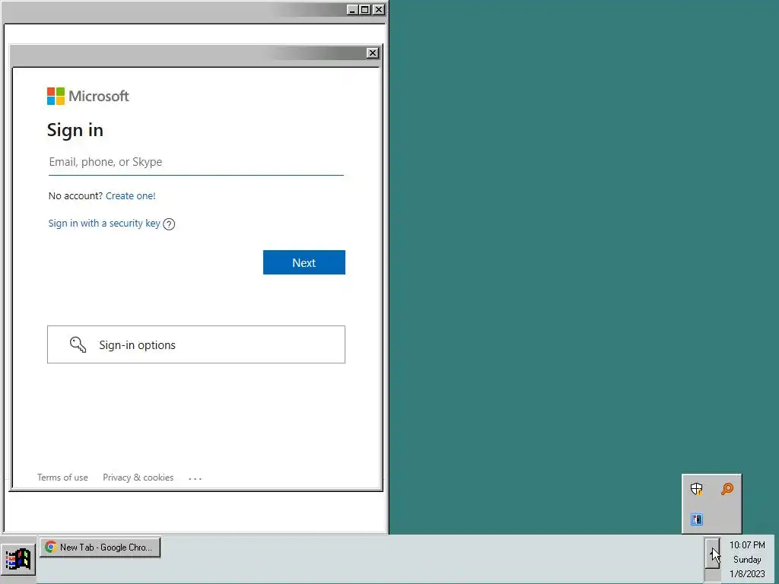Viewport: 779px width, 584px height.
Task: Close the Microsoft sign-in dialog
Action: 372,53
